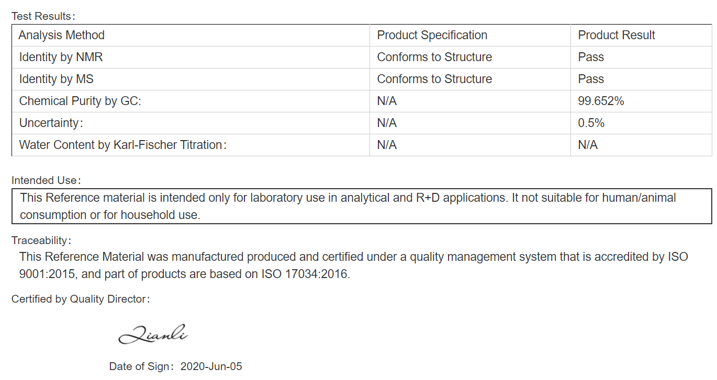Select the 0.5% uncertainty value
The image size is (717, 380).
click(591, 123)
